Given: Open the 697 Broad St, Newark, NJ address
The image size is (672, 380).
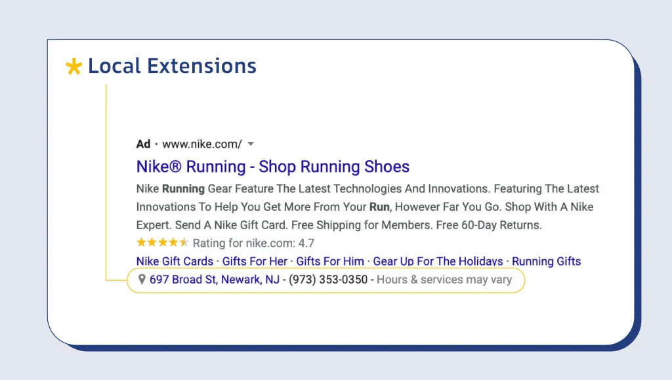Looking at the screenshot, I should [x=215, y=280].
